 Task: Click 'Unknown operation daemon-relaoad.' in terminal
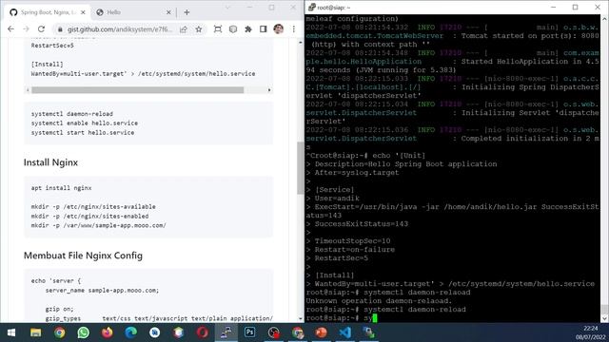pyautogui.click(x=379, y=301)
